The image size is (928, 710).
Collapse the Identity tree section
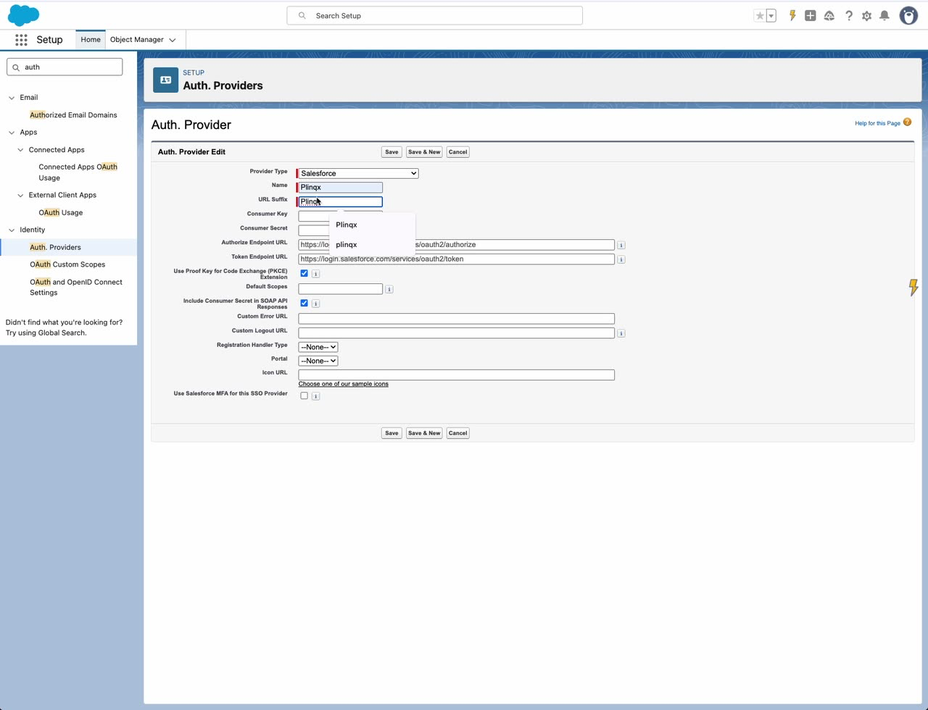click(12, 230)
